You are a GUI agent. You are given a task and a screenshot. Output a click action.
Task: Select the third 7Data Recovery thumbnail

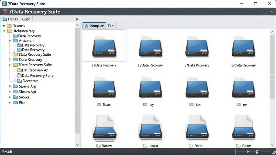pyautogui.click(x=197, y=46)
